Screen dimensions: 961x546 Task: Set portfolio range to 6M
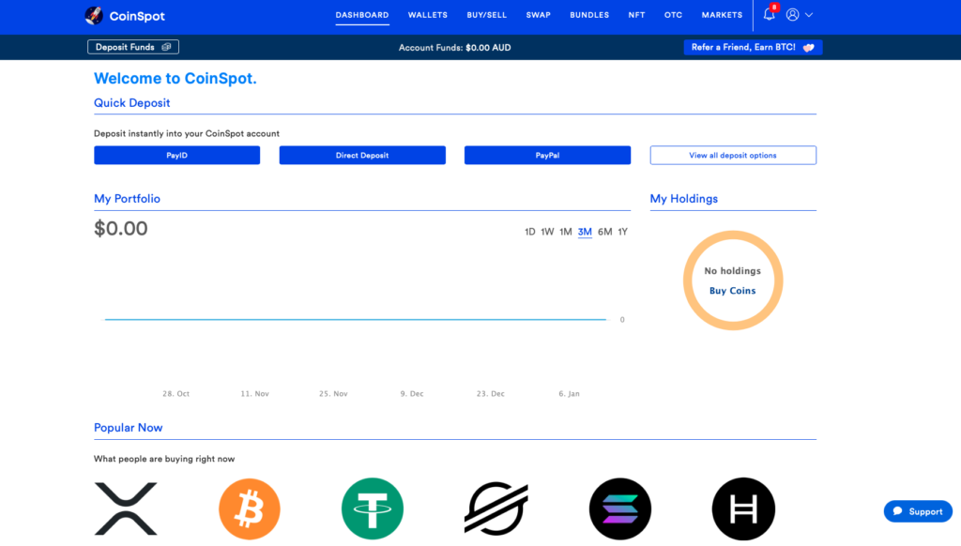point(605,232)
